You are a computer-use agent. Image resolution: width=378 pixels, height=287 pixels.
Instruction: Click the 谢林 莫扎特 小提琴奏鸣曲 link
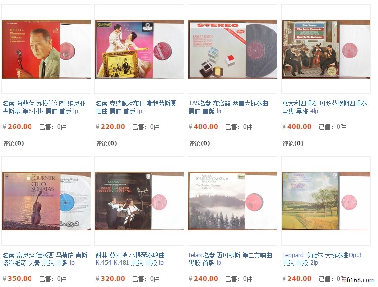point(130,259)
